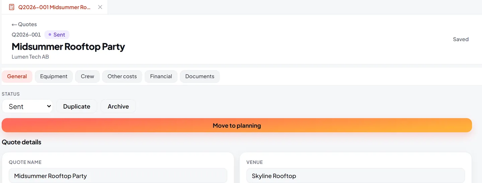Go back via the Quotes link
The image size is (482, 183).
pyautogui.click(x=24, y=24)
